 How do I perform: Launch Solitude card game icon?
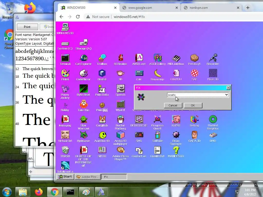click(x=157, y=137)
